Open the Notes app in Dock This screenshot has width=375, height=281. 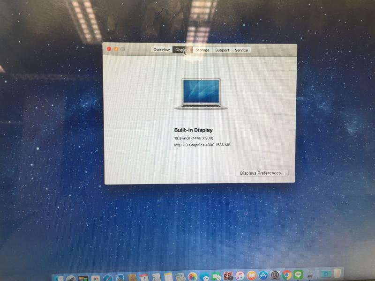169,277
